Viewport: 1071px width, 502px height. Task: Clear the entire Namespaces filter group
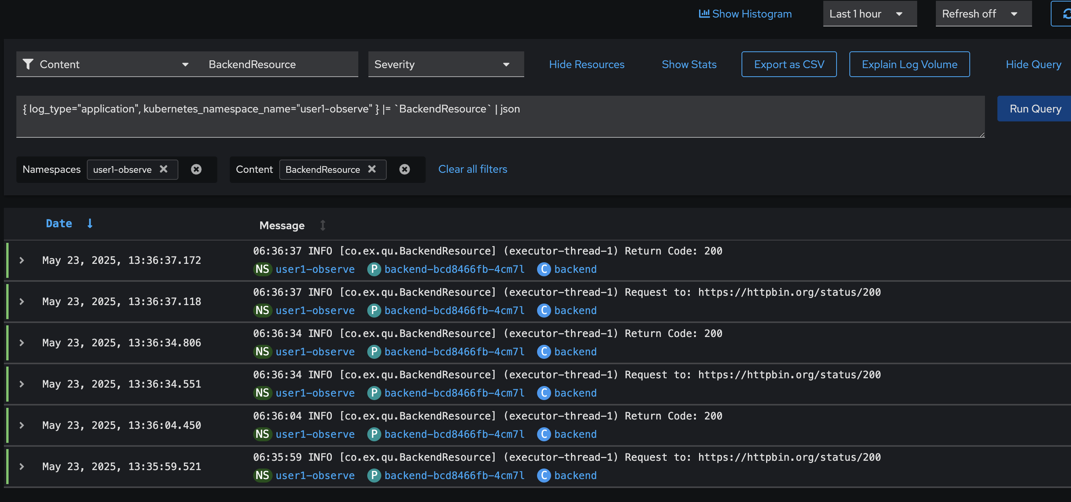coord(196,169)
